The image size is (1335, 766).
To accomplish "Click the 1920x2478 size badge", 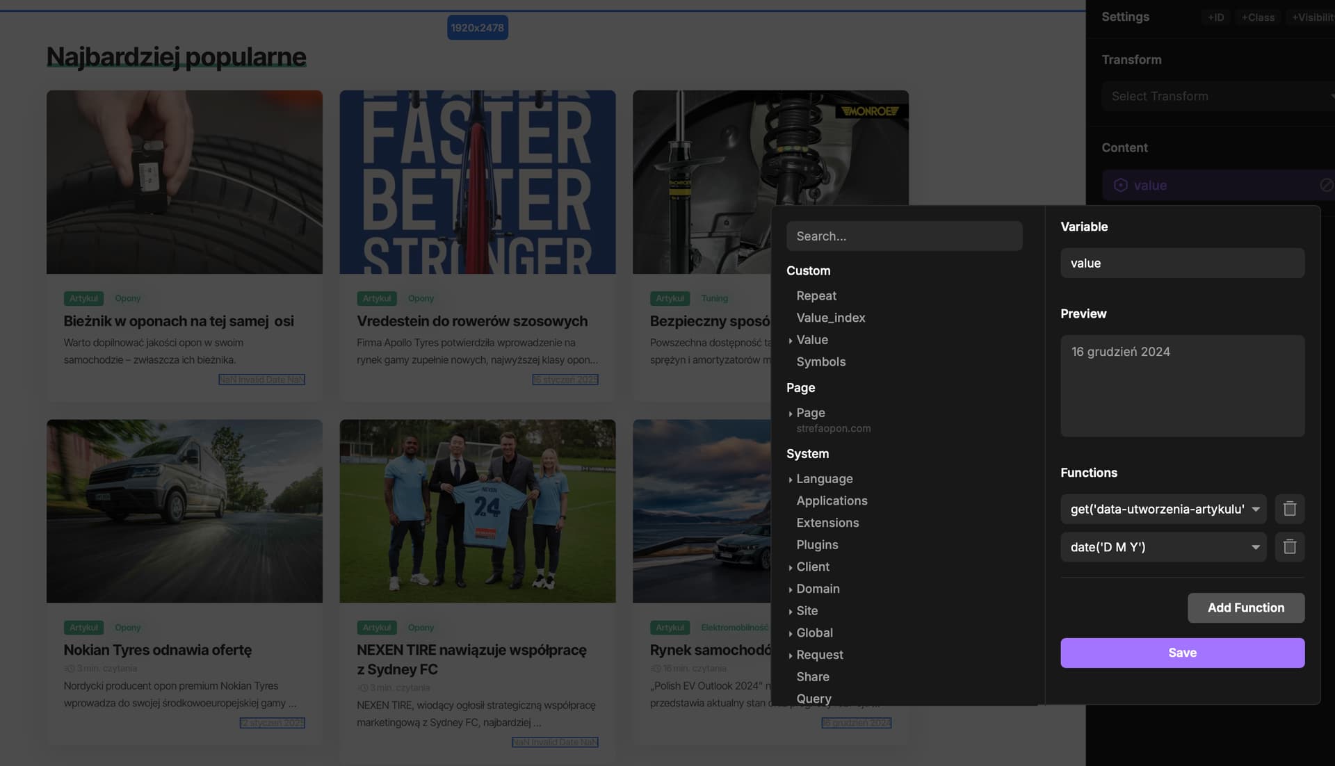I will tap(477, 28).
